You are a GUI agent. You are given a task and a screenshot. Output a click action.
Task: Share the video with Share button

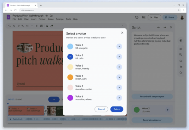[170, 17]
